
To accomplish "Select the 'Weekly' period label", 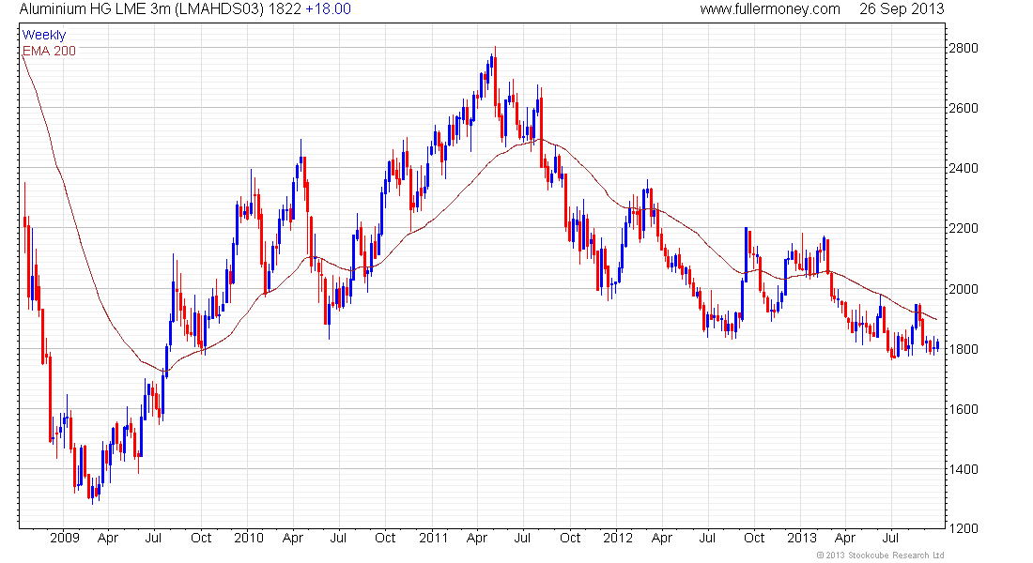I will [x=44, y=35].
